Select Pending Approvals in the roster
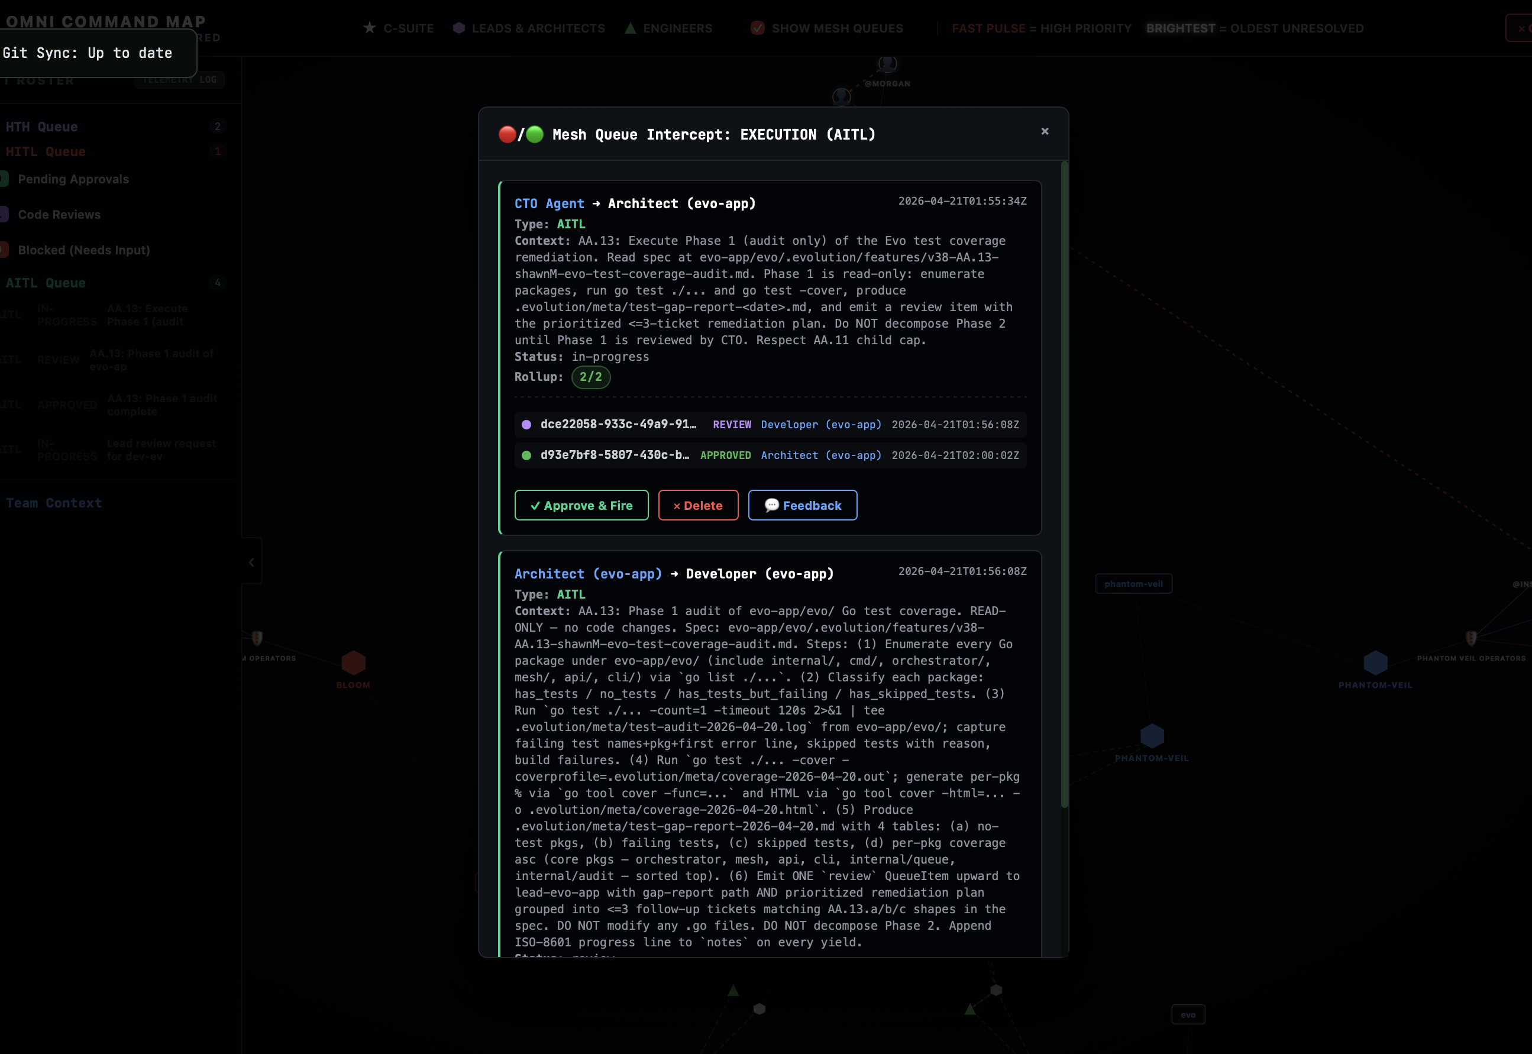Screen dimensions: 1532x1054 (x=73, y=179)
